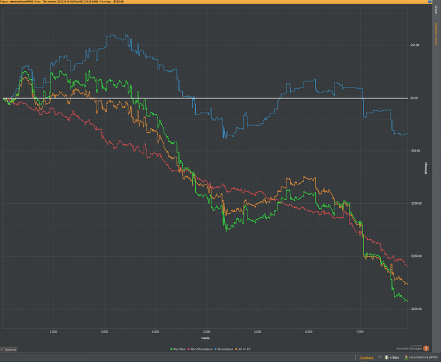Click the 7,000 hands axis label
The width and height of the screenshot is (441, 362).
point(360,332)
